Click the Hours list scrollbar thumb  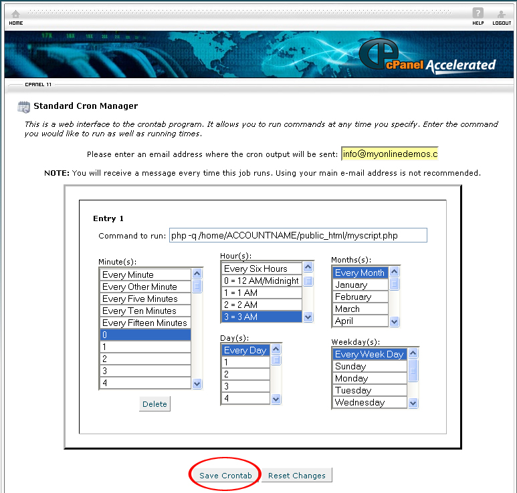(308, 281)
